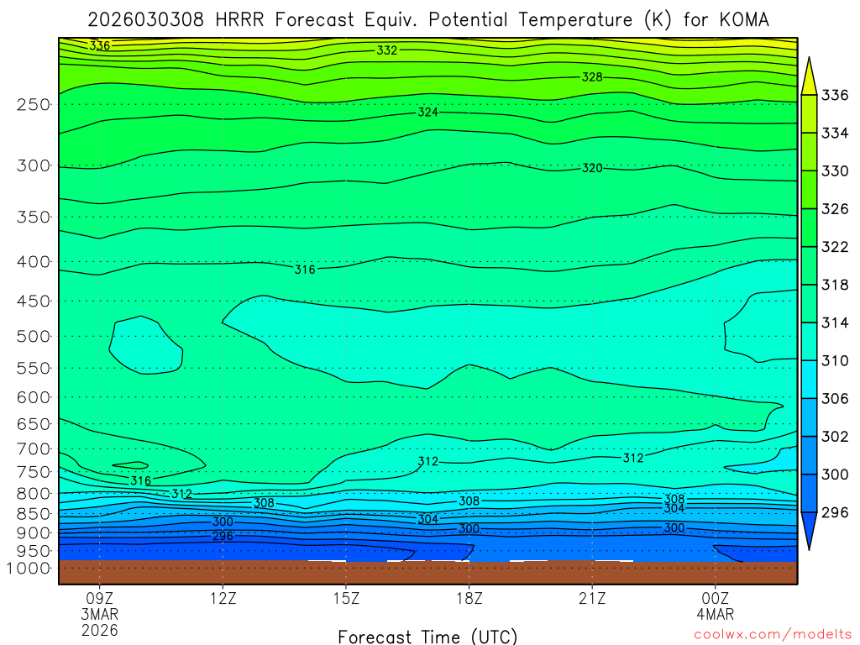This screenshot has width=860, height=645.
Task: Click the 21Z time axis label
Action: tap(592, 598)
